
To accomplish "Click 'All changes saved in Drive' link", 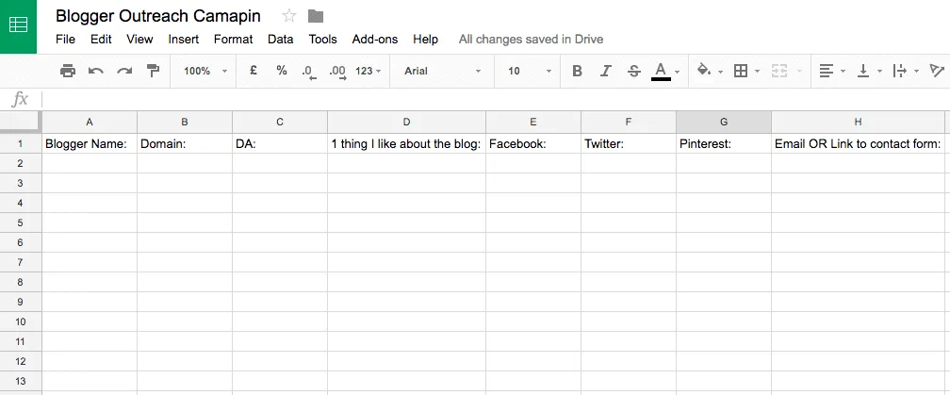I will click(x=531, y=40).
